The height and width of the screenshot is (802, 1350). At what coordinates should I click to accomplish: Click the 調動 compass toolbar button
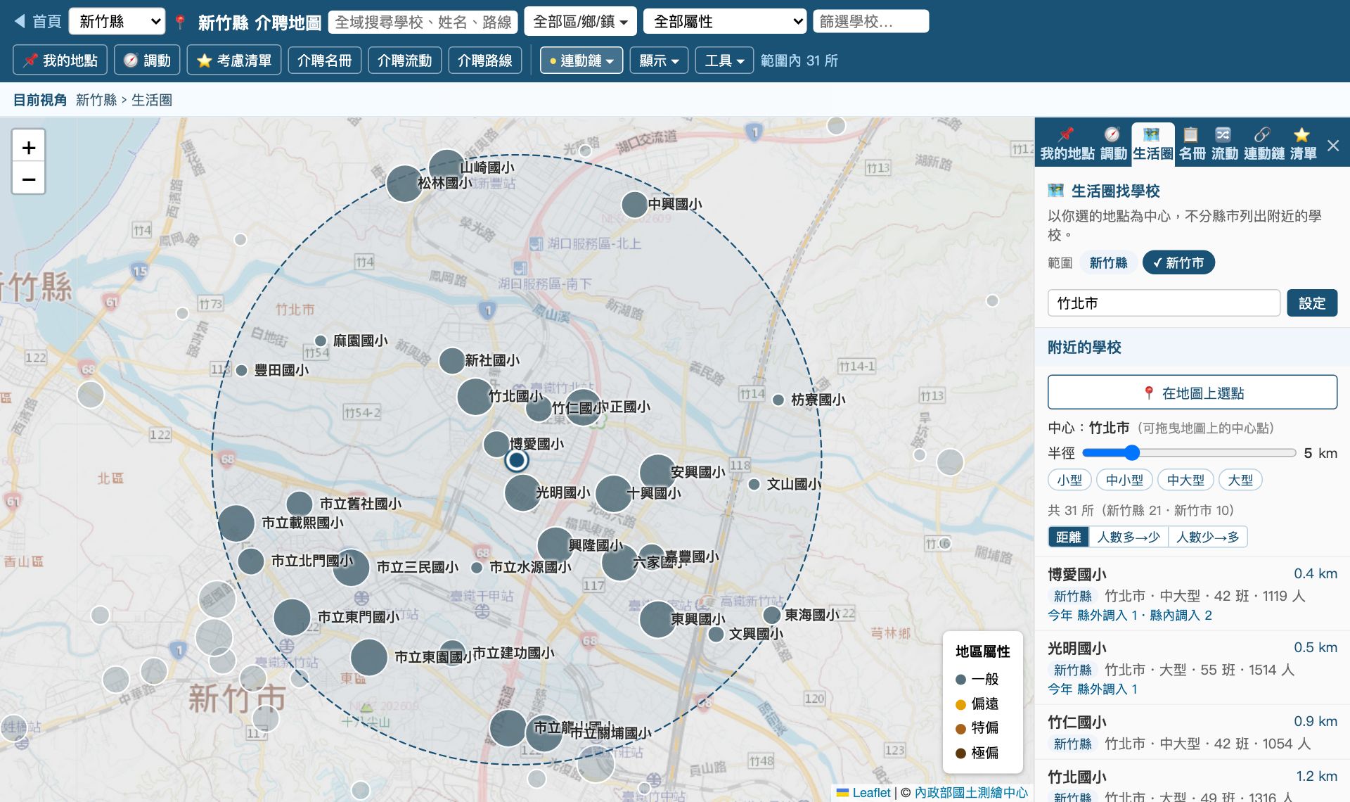[147, 61]
